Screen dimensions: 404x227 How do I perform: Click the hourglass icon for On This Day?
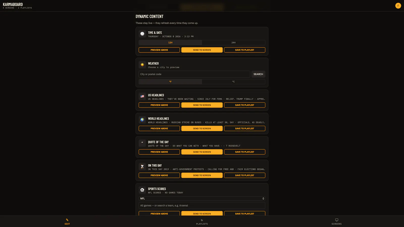tap(142, 167)
